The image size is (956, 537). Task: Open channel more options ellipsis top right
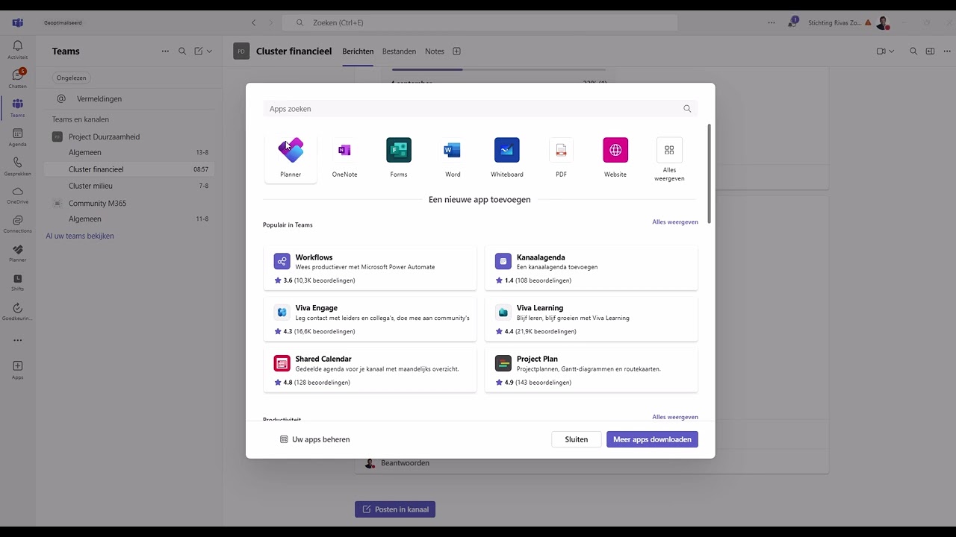[x=946, y=51]
